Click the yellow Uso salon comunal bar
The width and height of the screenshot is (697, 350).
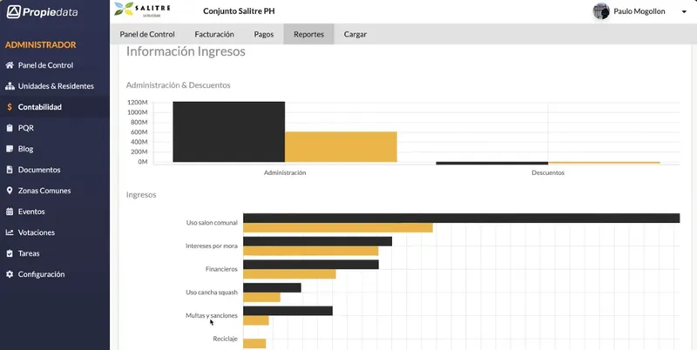(338, 228)
